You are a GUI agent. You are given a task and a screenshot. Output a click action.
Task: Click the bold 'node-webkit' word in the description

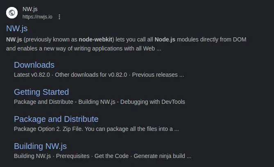tap(95, 39)
